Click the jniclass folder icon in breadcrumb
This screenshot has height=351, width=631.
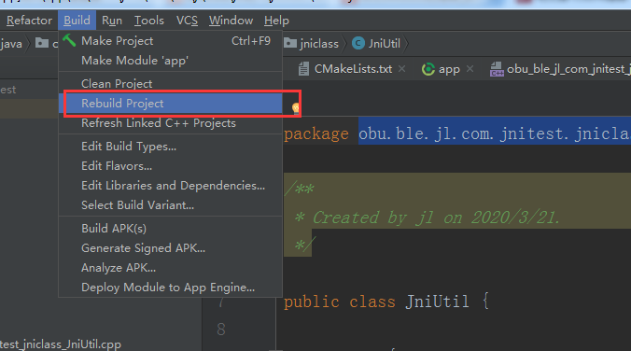[x=290, y=43]
